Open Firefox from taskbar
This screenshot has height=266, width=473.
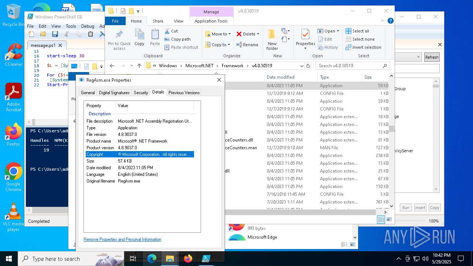coord(188,259)
